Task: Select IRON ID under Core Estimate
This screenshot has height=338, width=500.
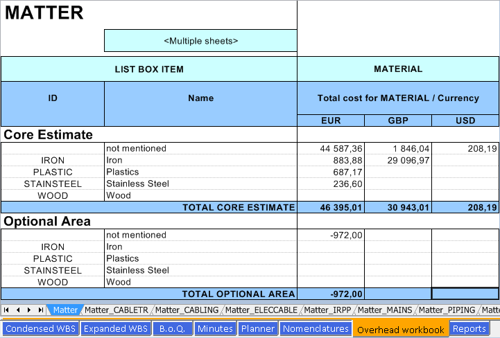Action: 53,160
